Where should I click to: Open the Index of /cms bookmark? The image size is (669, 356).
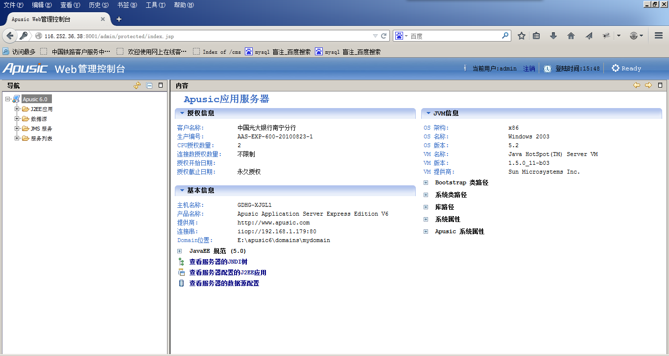click(217, 51)
